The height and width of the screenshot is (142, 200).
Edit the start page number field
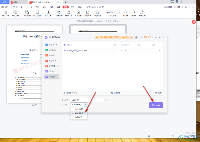[x=121, y=51]
